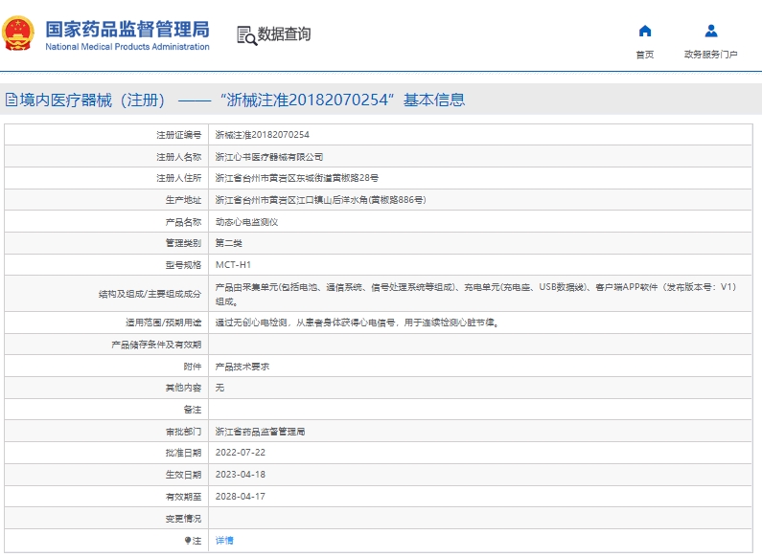Select approval department 浙江省药品监督管理局
Screen dimensions: 762x557
261,432
